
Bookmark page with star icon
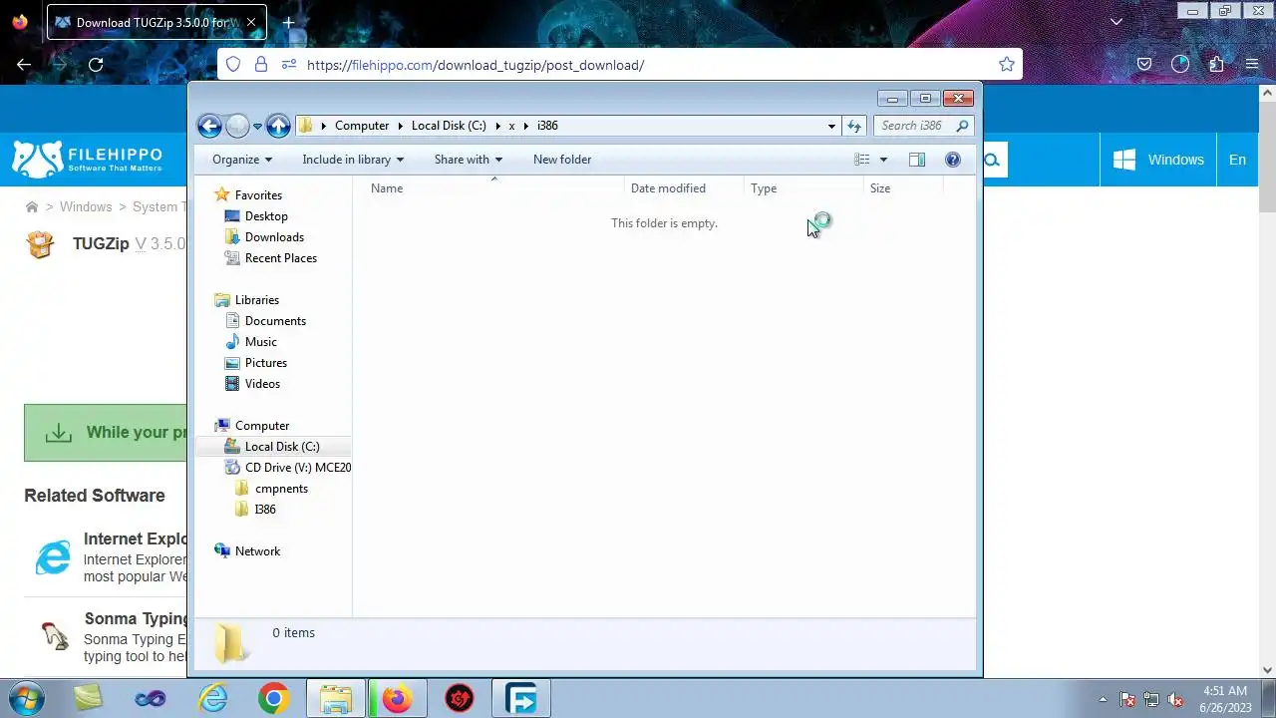coord(1007,65)
